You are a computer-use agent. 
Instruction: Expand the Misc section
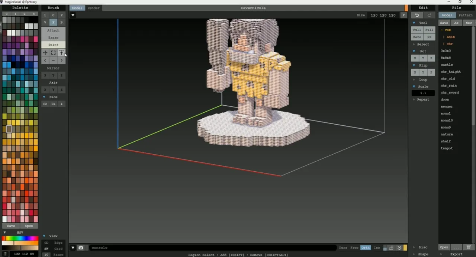[x=414, y=247]
